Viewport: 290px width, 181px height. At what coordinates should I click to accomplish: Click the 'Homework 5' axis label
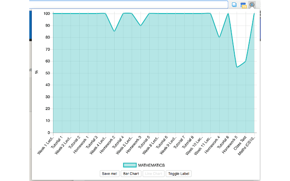point(230,145)
